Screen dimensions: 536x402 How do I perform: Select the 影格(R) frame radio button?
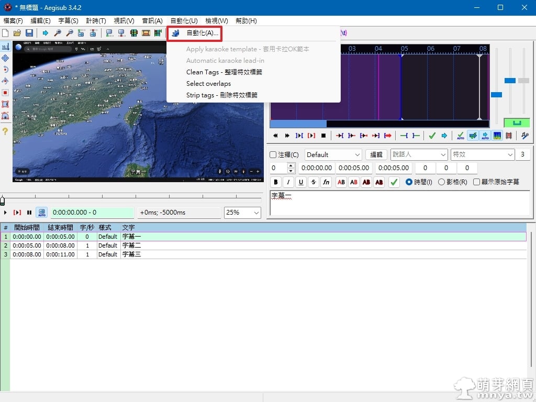pyautogui.click(x=441, y=182)
